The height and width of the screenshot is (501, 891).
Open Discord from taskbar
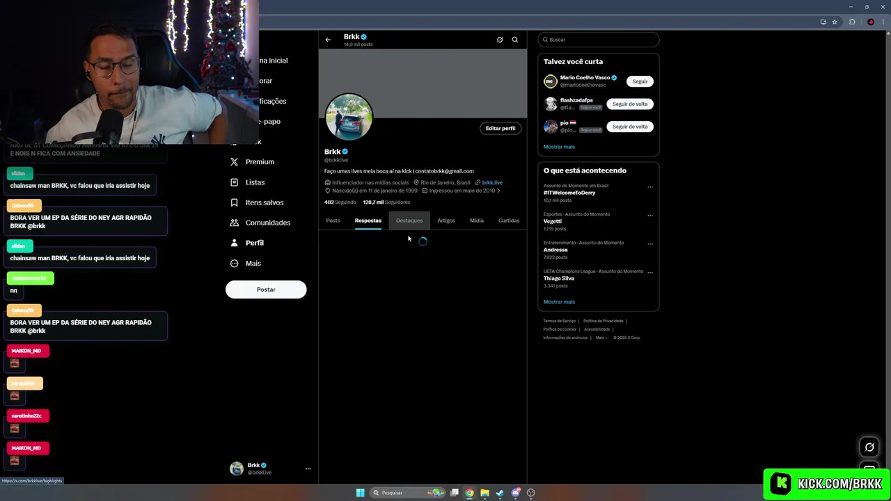(x=515, y=493)
